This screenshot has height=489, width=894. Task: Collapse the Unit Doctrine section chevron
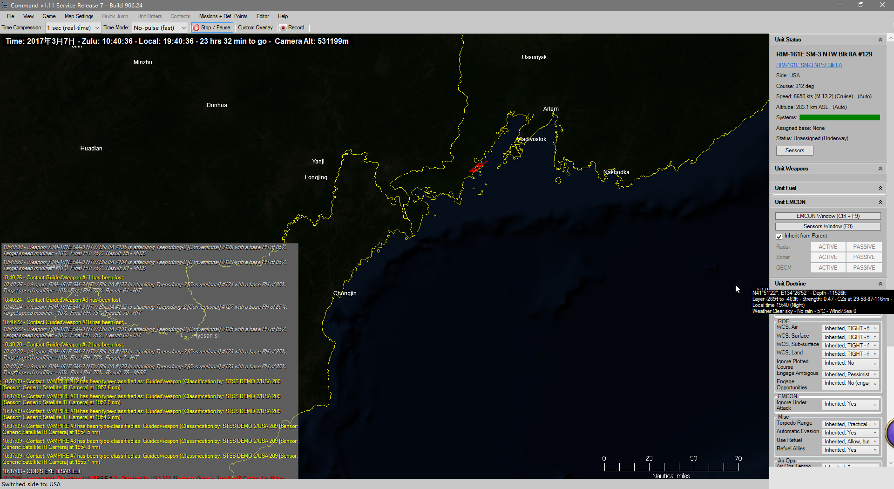[x=880, y=284]
